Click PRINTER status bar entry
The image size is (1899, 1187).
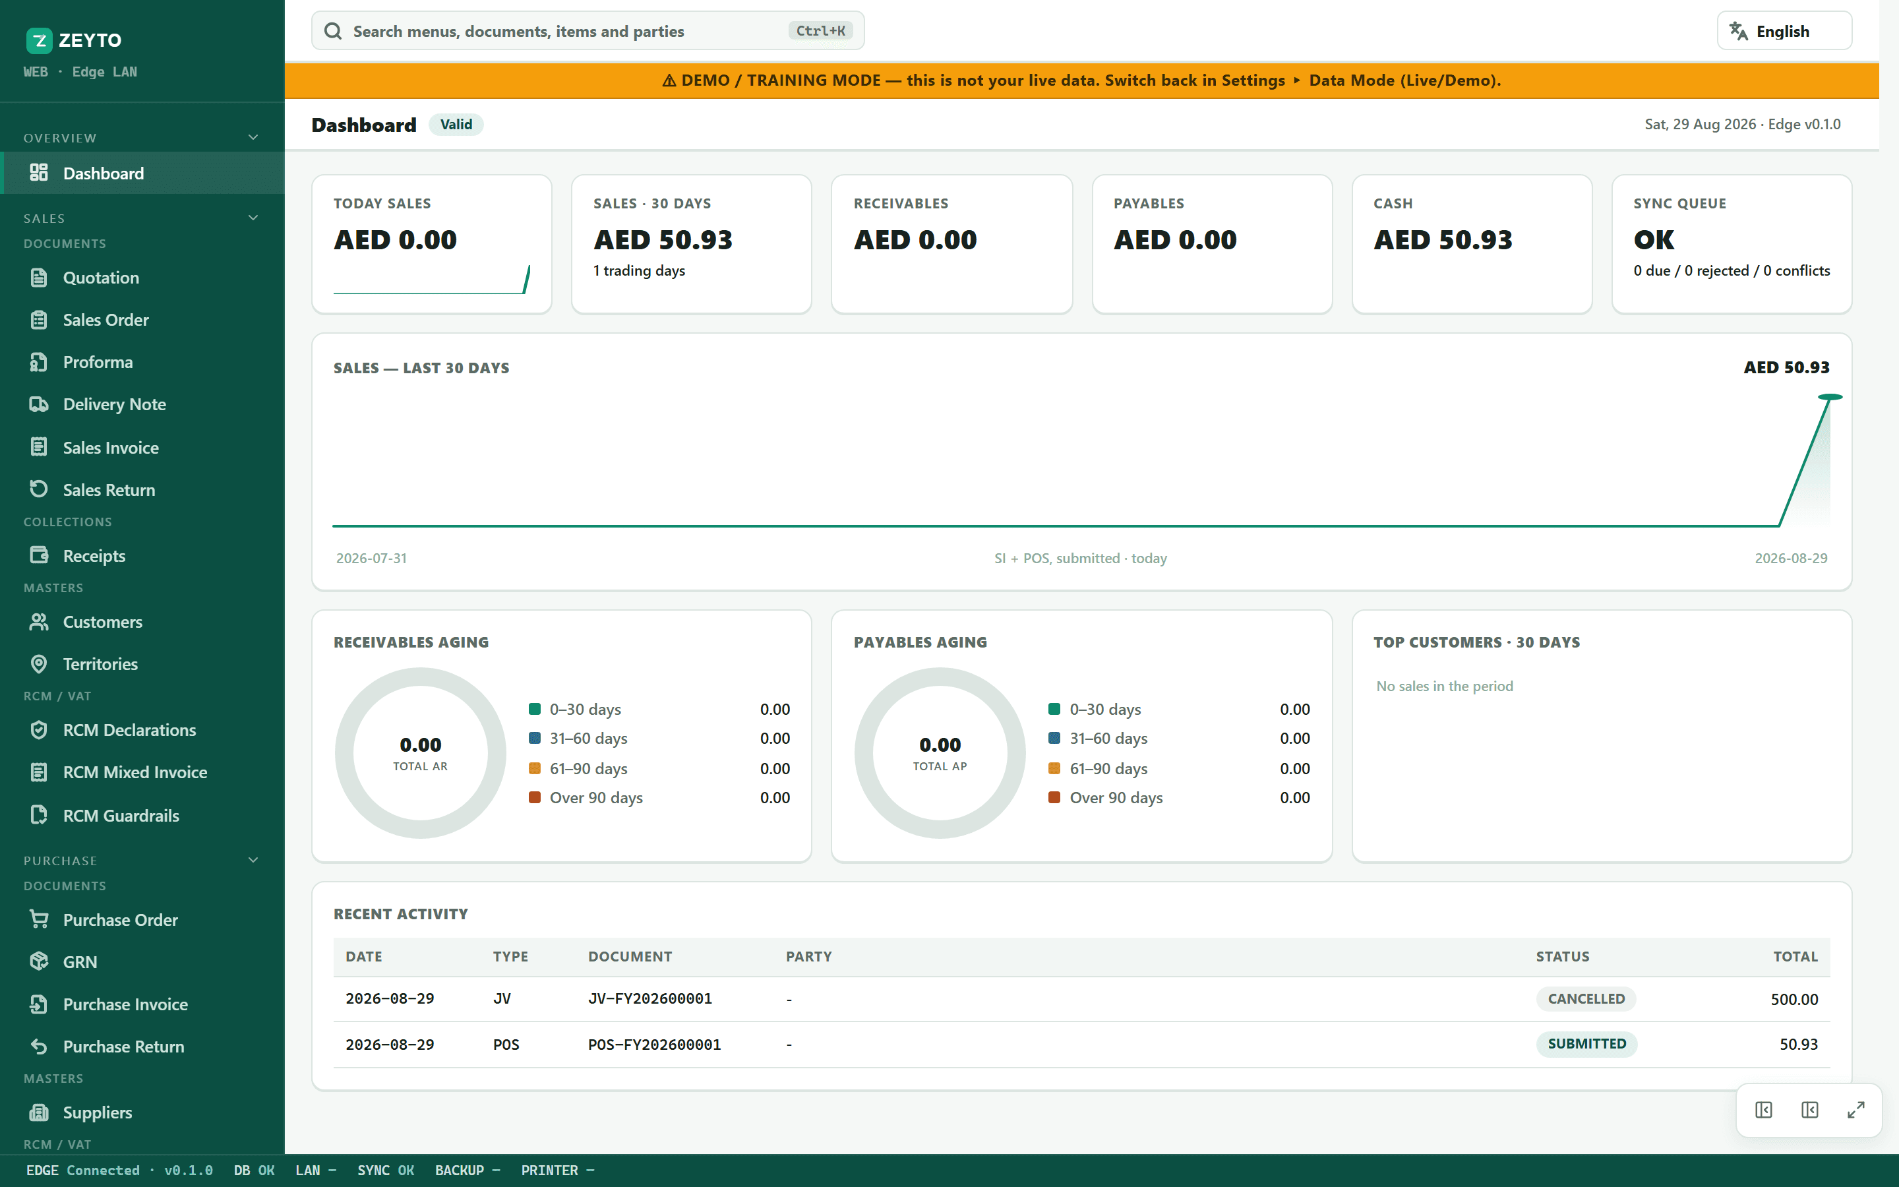coord(558,1171)
